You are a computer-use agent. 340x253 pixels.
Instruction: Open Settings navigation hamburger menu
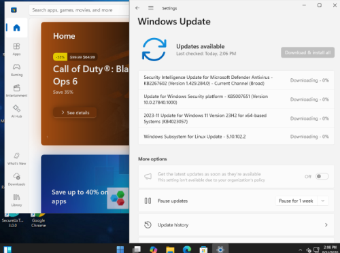pyautogui.click(x=151, y=8)
